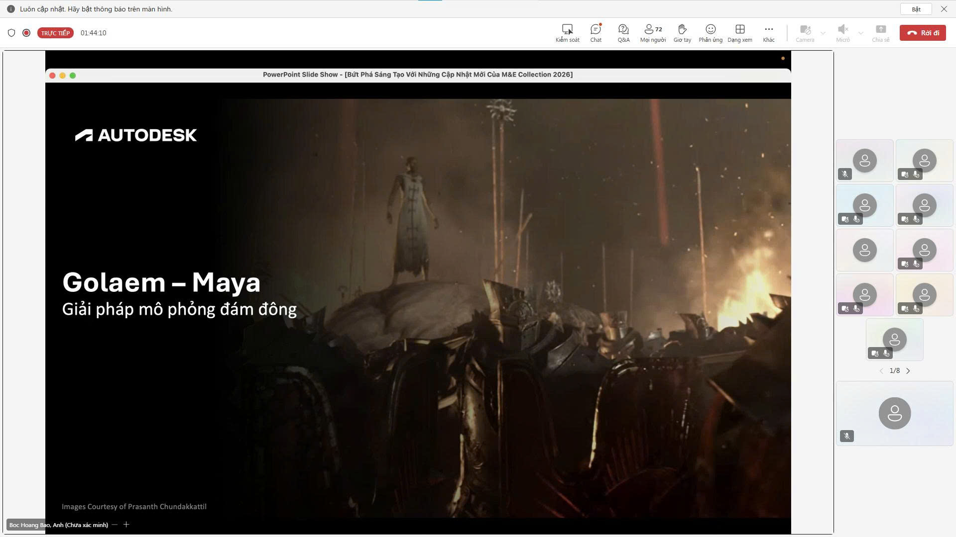Screen dimensions: 956x537
Task: Go to next participant page arrow
Action: click(908, 371)
